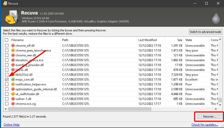Viewport: 224px width, 128px height.
Task: Click the 4.846 KB size cell
Action: (x=177, y=94)
